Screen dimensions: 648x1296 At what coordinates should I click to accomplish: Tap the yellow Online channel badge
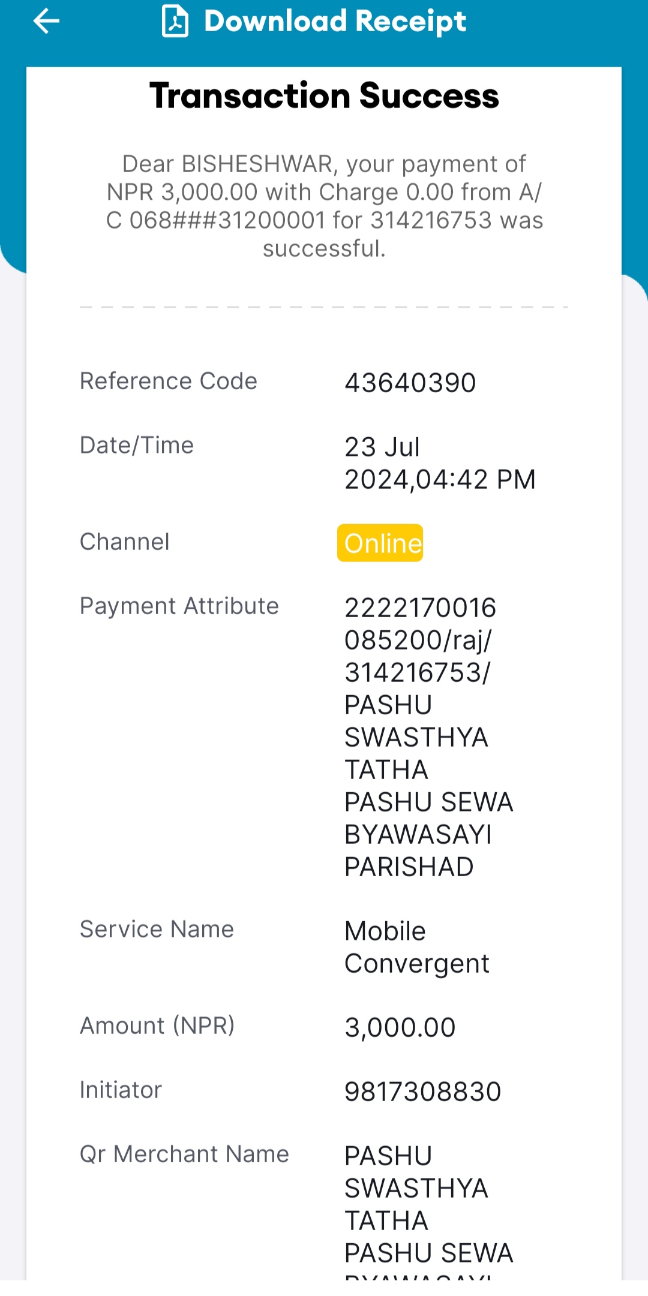point(380,543)
